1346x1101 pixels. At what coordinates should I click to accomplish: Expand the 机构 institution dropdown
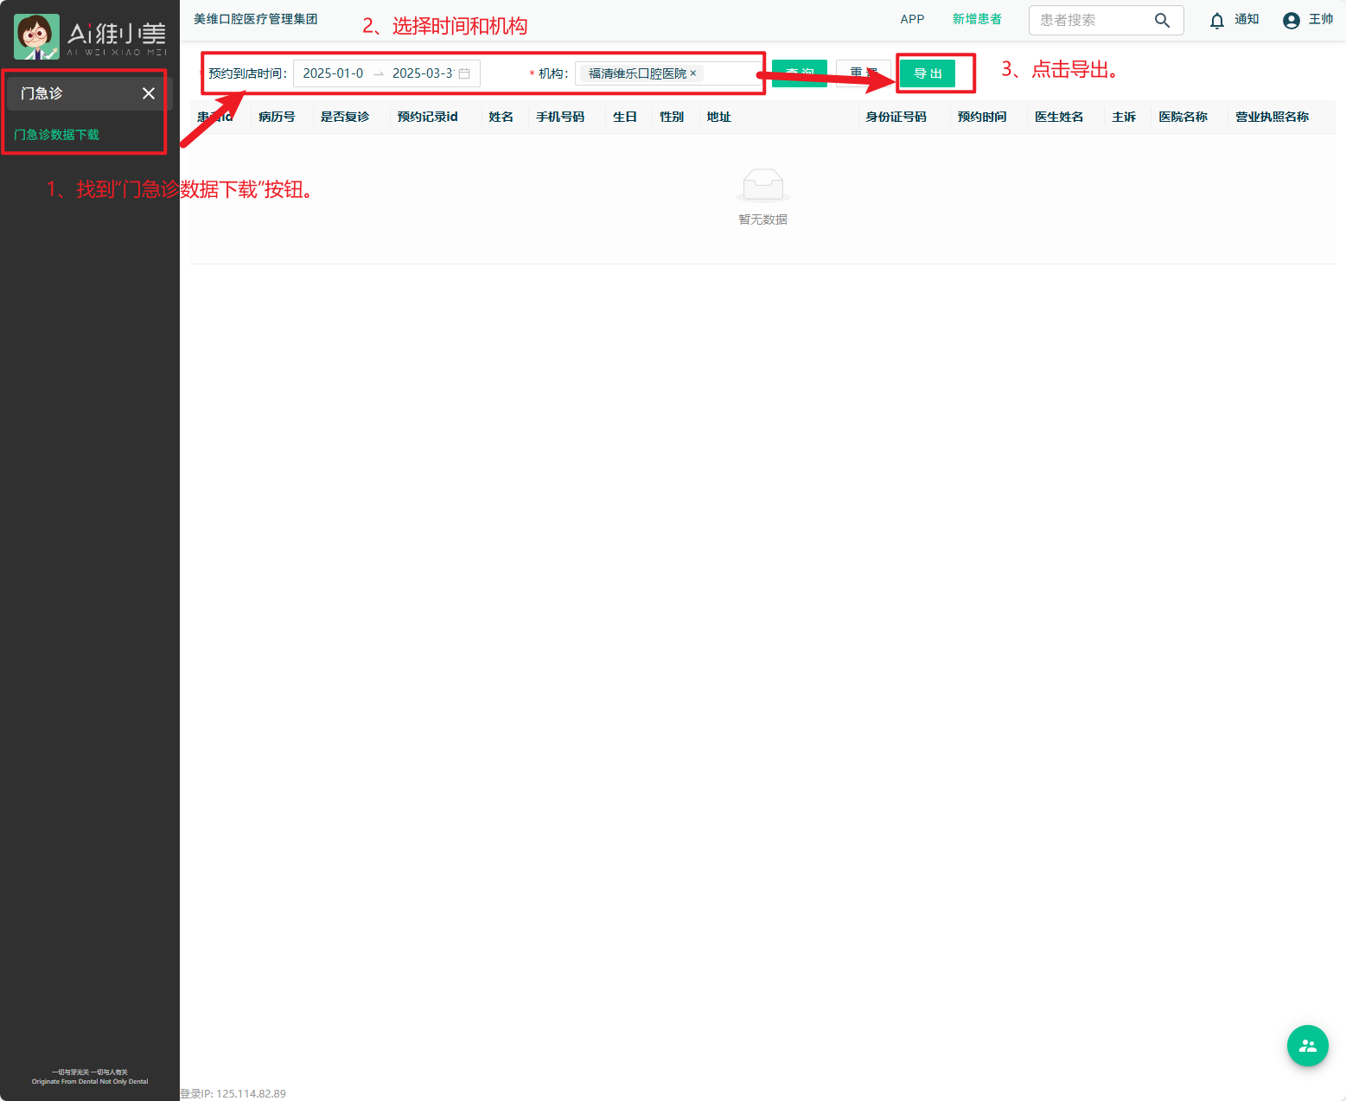730,73
